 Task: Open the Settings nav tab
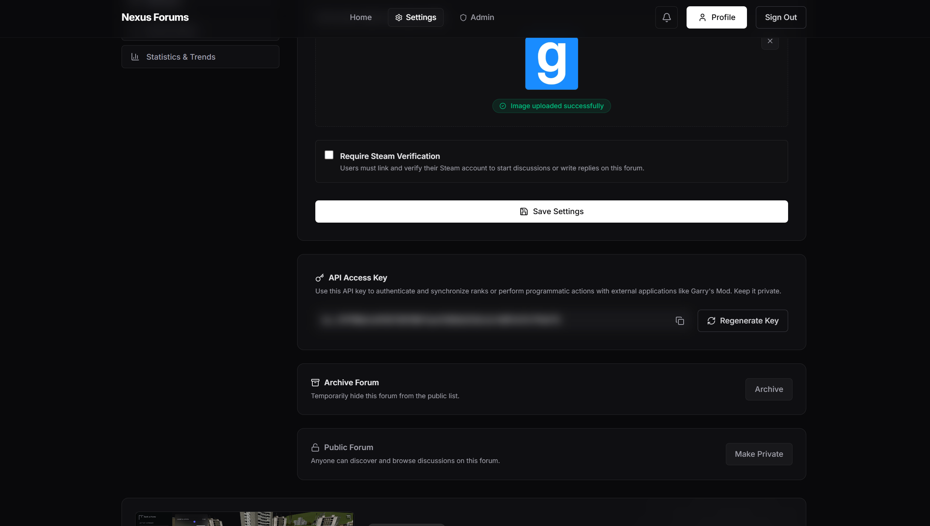coord(415,17)
